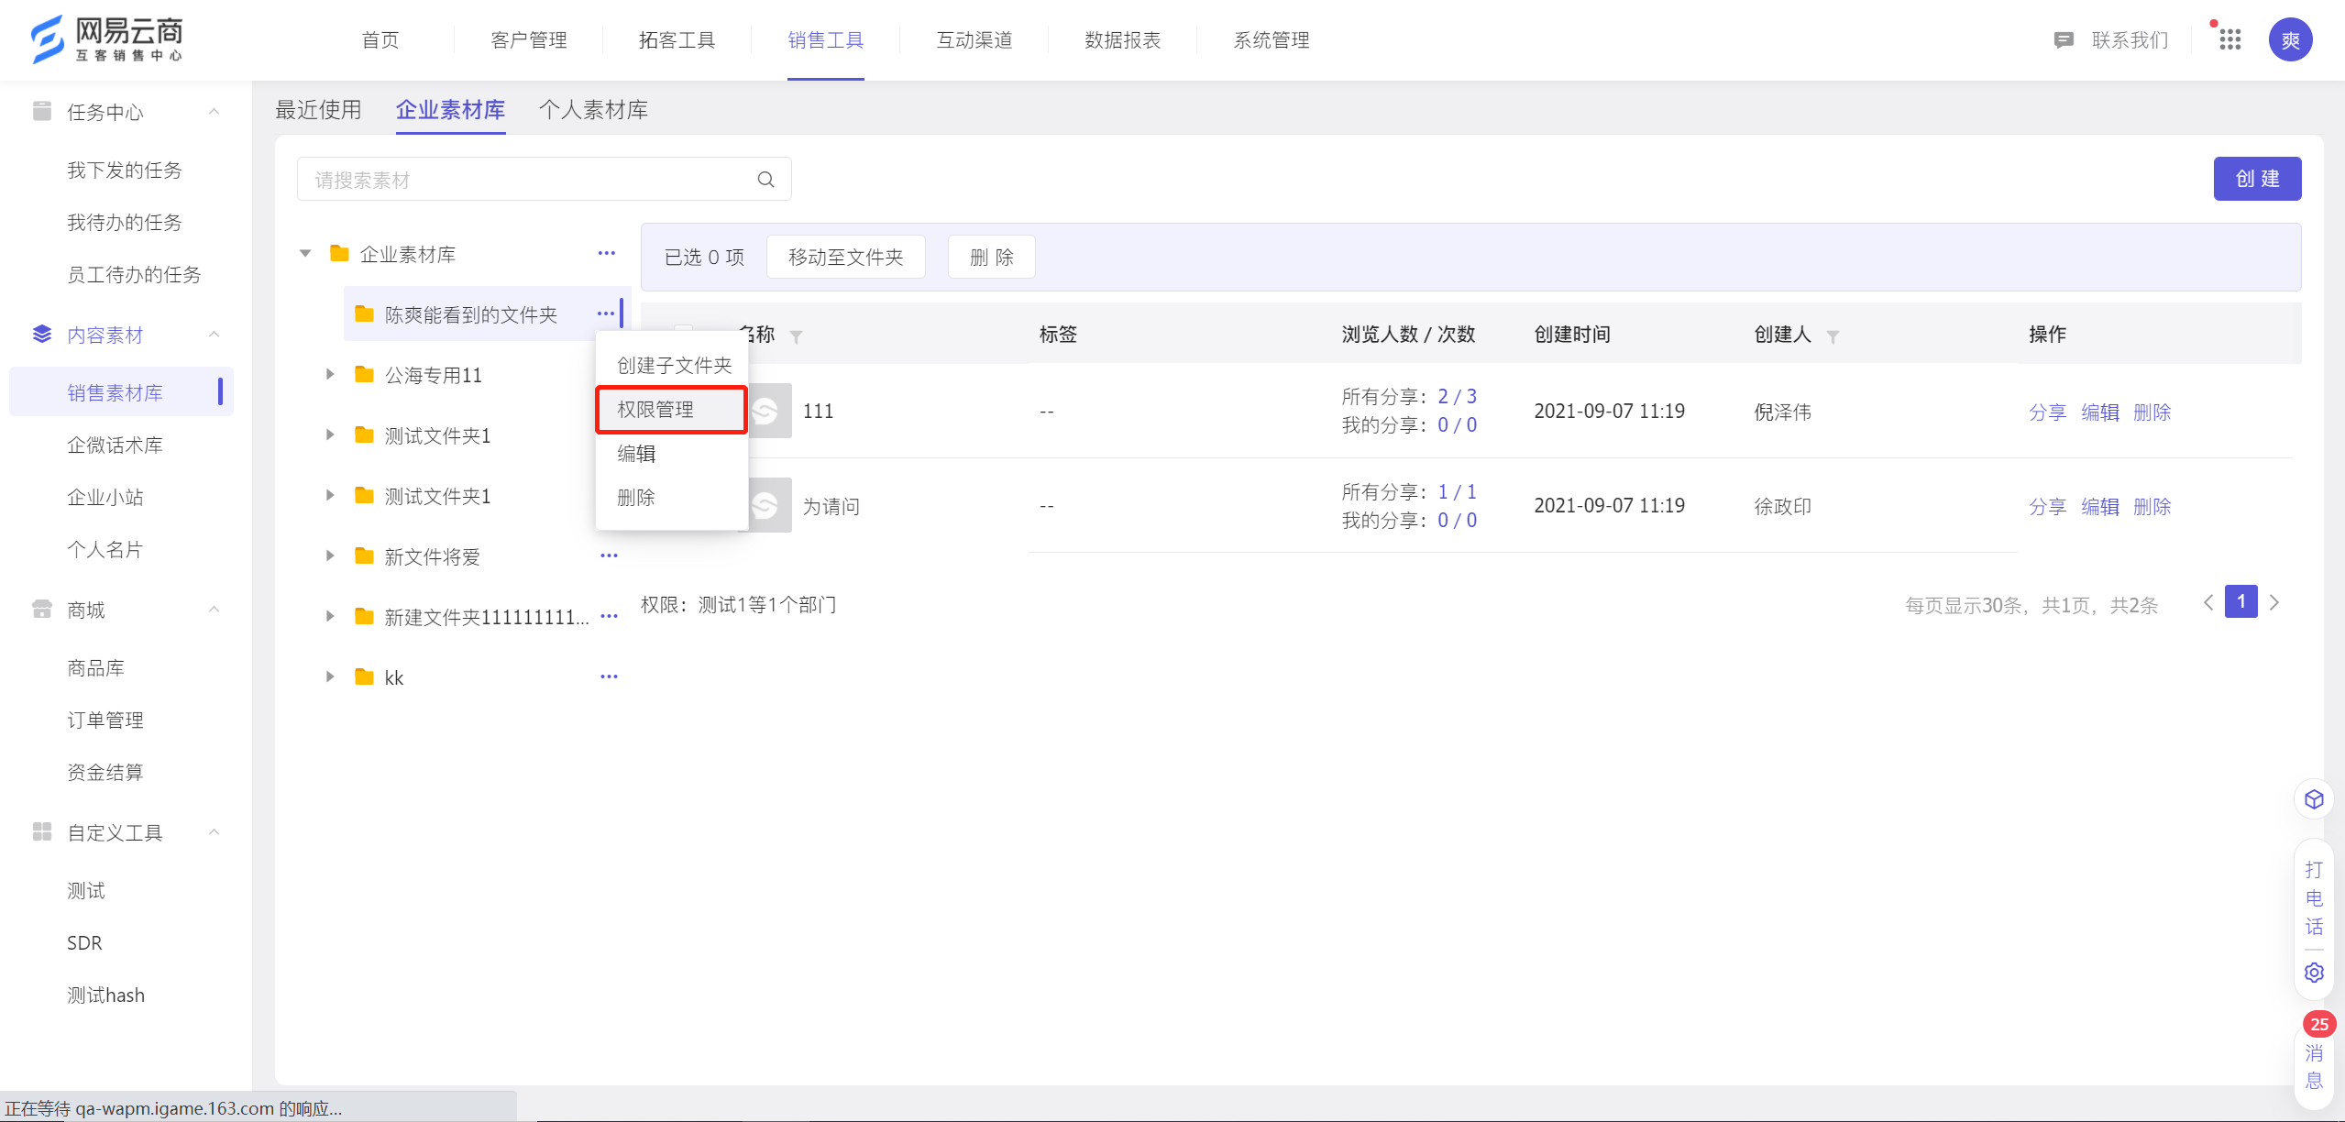Click the name column filter icon

[796, 336]
